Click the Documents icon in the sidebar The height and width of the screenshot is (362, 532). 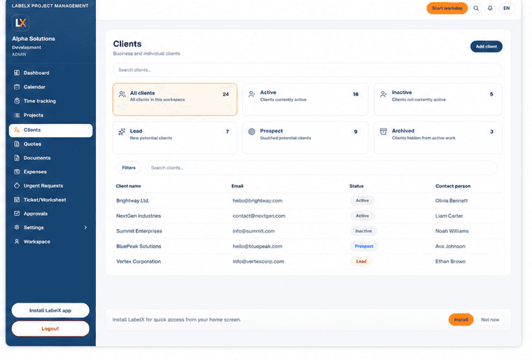[17, 158]
